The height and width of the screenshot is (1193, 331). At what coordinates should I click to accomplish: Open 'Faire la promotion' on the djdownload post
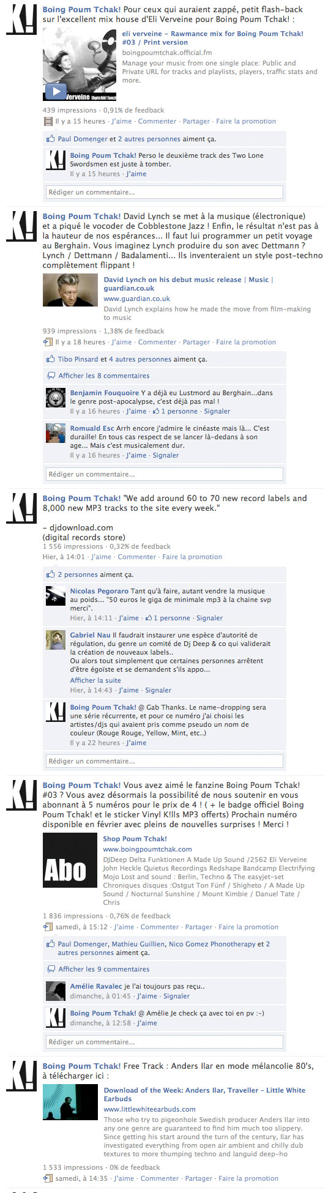coord(192,557)
